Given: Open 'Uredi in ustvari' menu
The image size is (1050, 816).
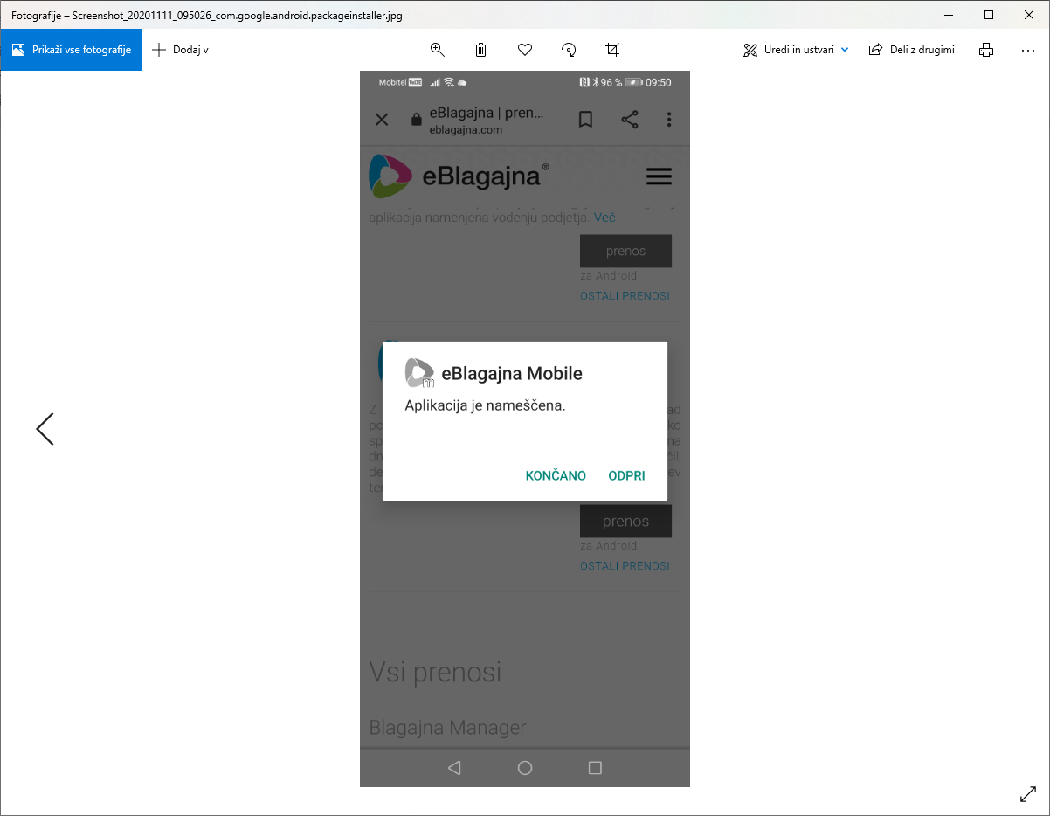Looking at the screenshot, I should [796, 50].
